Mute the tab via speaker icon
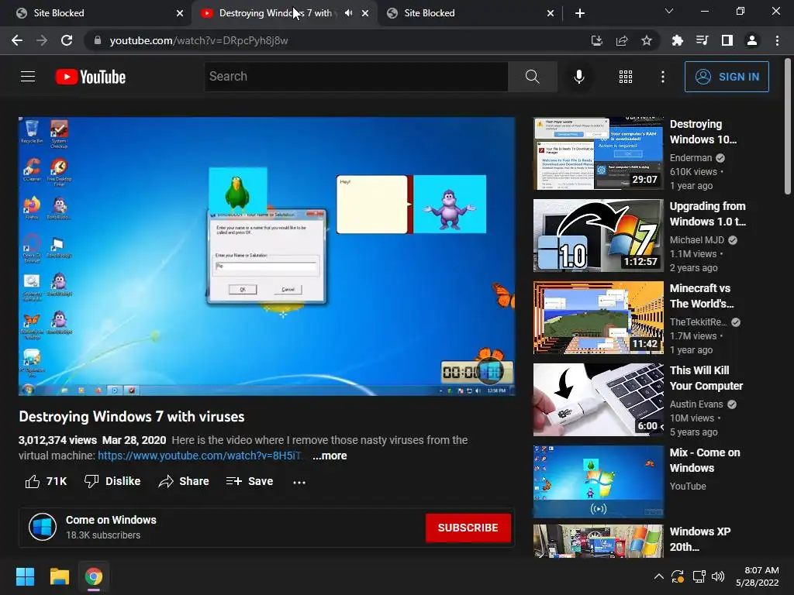 point(348,13)
